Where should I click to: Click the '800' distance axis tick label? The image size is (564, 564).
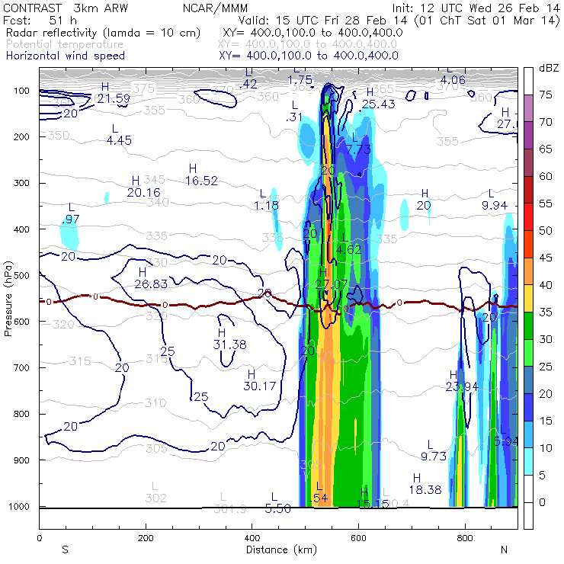pyautogui.click(x=465, y=538)
